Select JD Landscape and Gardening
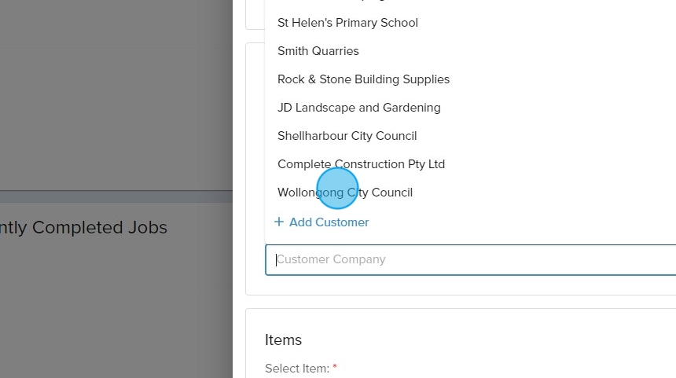The width and height of the screenshot is (676, 378). [358, 108]
